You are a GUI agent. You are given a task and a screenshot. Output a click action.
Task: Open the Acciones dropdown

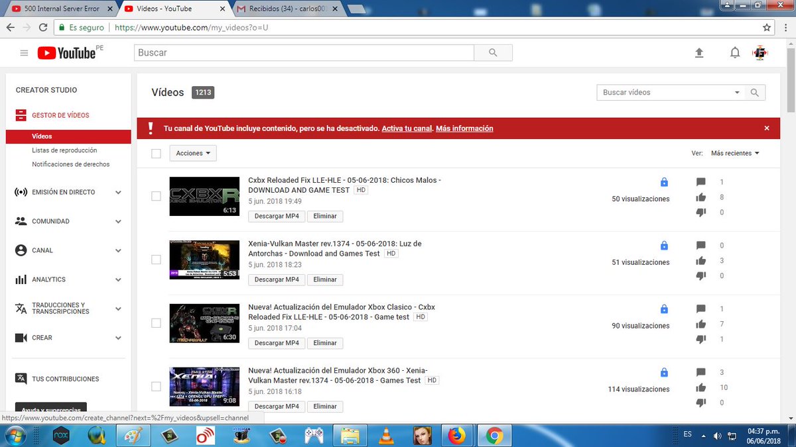pyautogui.click(x=193, y=153)
